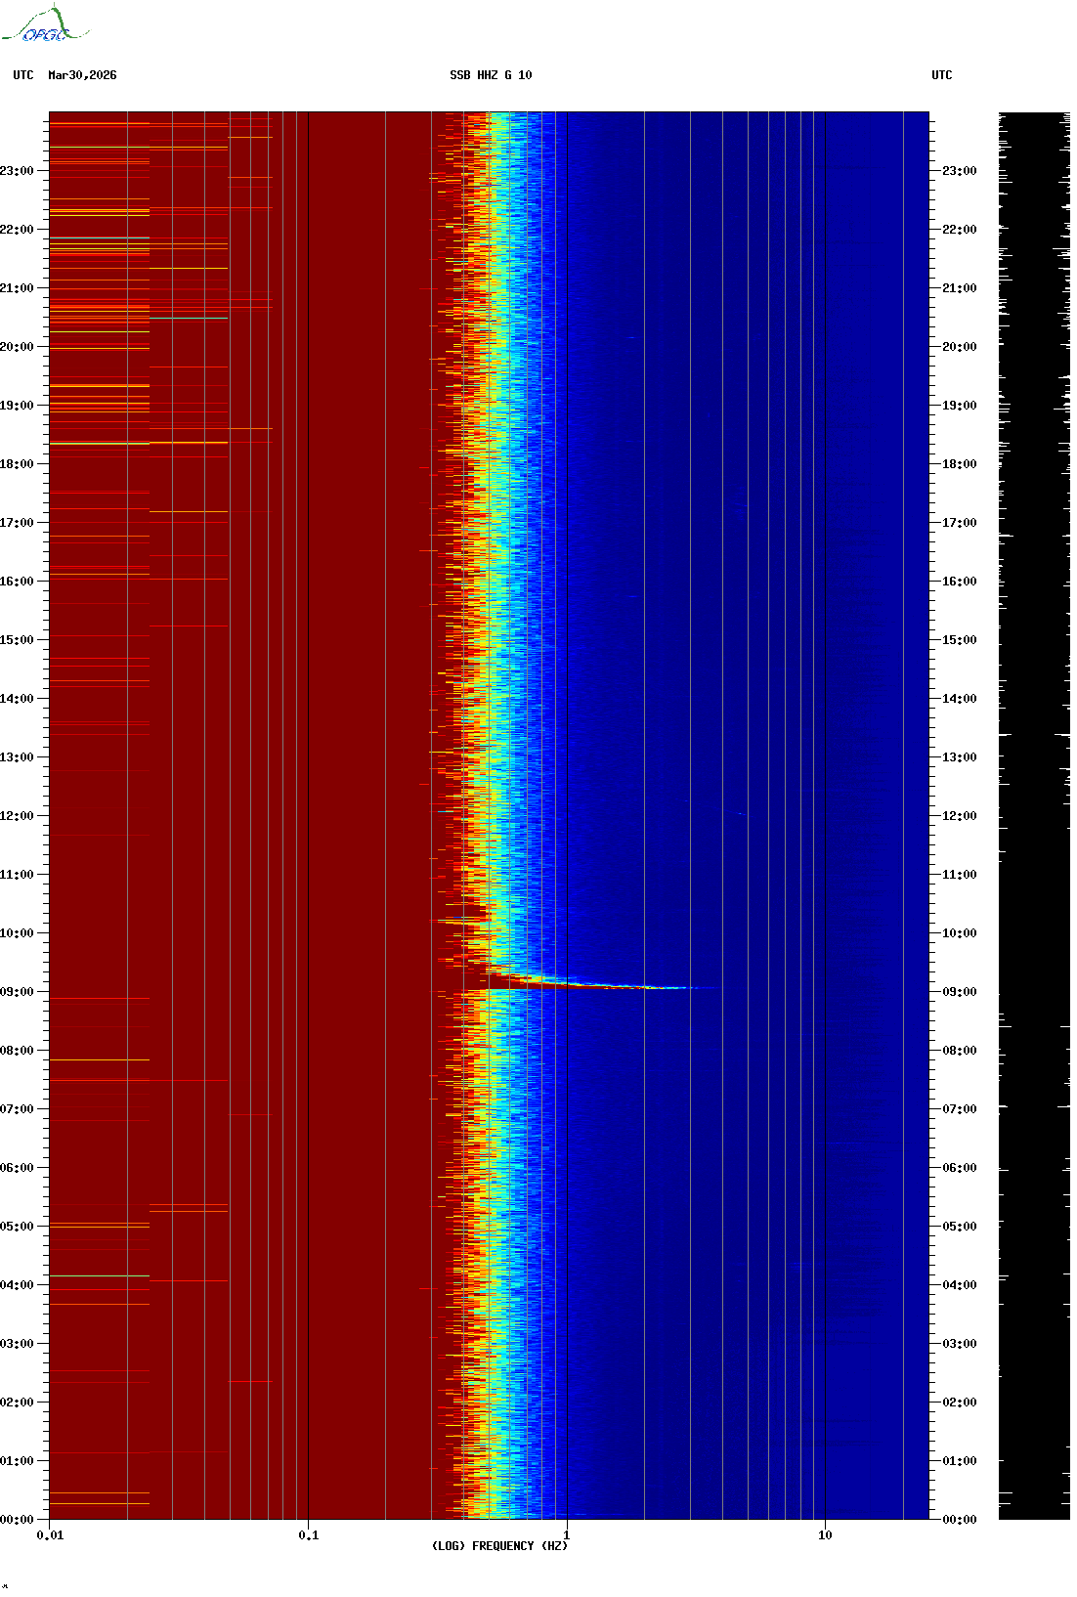Click 01:00 on the left time axis
This screenshot has width=1077, height=1597.
pyautogui.click(x=17, y=1461)
